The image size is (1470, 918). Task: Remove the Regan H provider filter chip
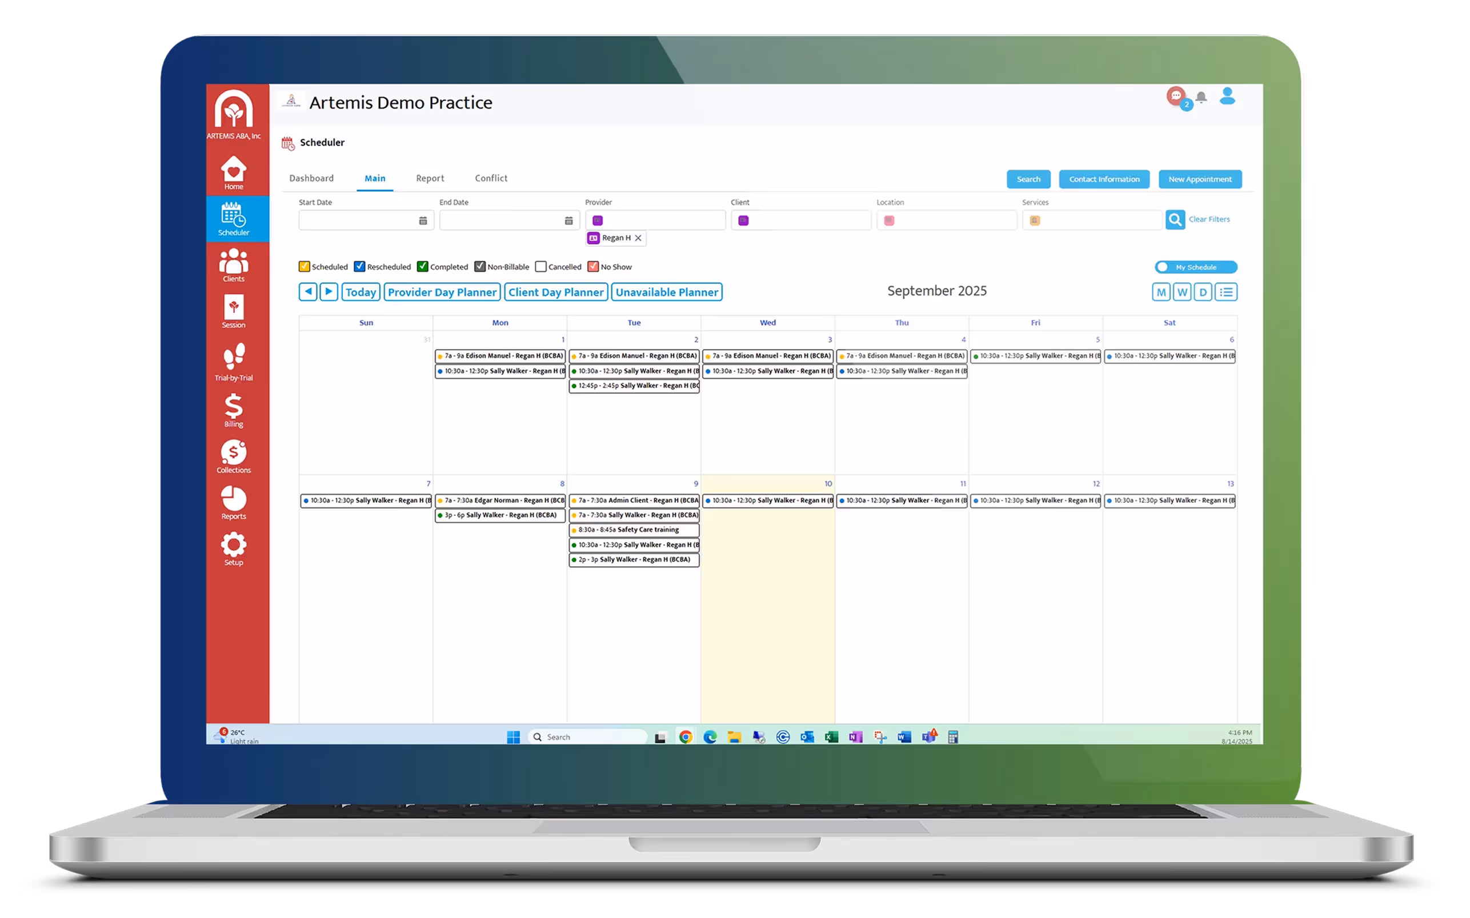click(x=638, y=238)
